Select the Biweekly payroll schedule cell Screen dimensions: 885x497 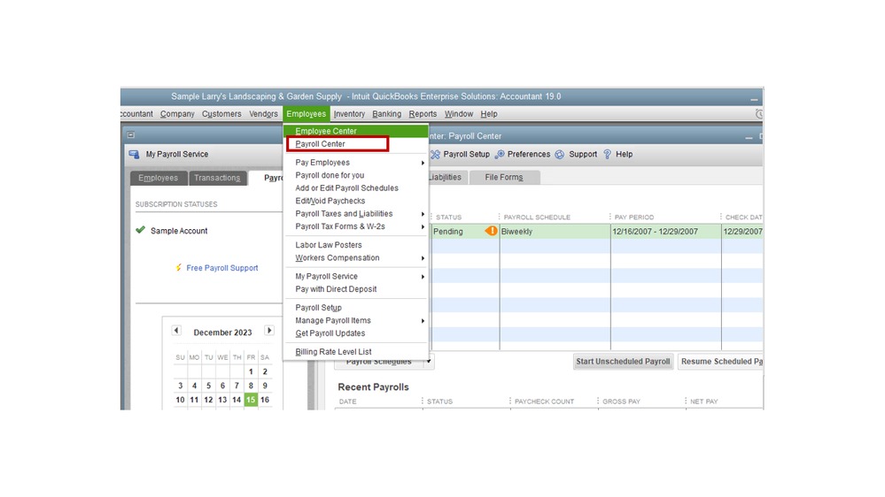pos(555,232)
